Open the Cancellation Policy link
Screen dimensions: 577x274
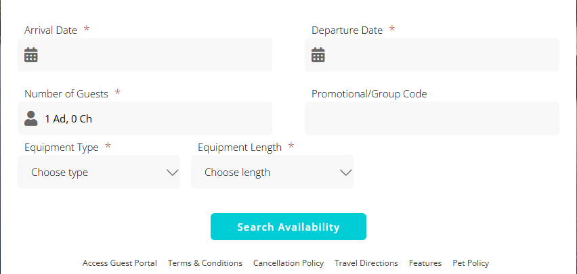288,263
